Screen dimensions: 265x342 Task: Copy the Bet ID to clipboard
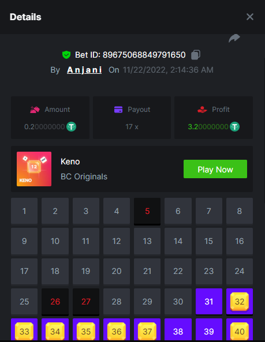pos(196,55)
